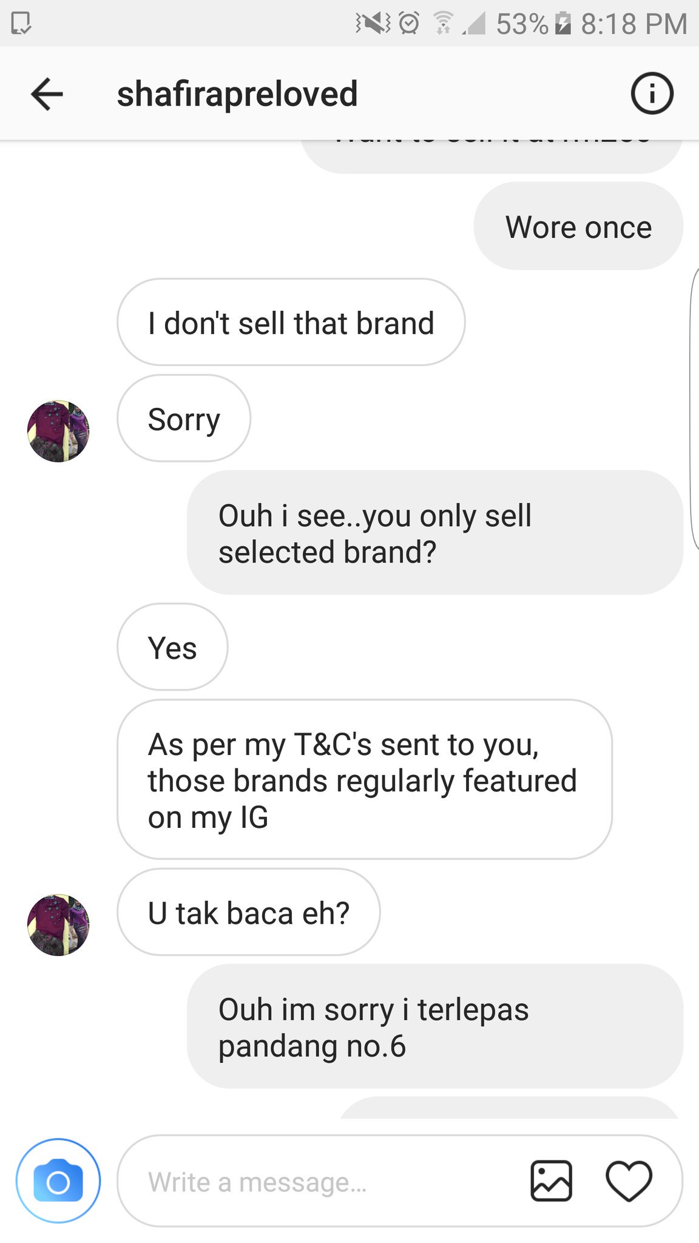Screen dimensions: 699x1243
Task: Go back using the arrow icon
Action: [x=47, y=94]
